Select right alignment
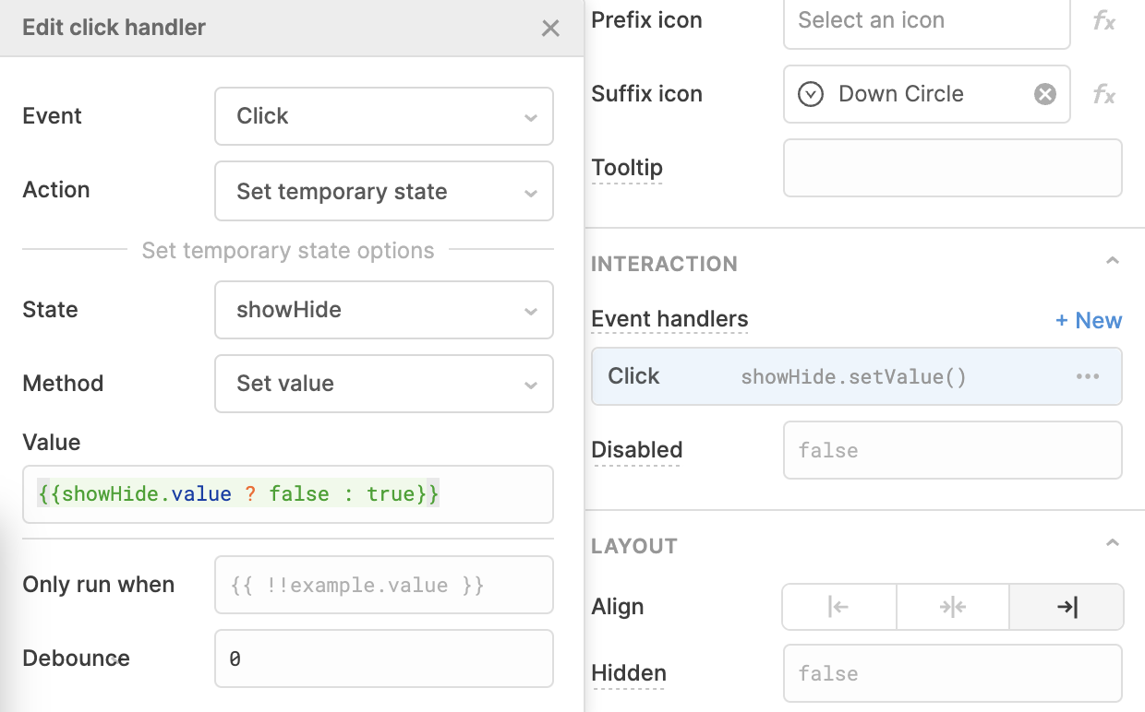 (1067, 607)
